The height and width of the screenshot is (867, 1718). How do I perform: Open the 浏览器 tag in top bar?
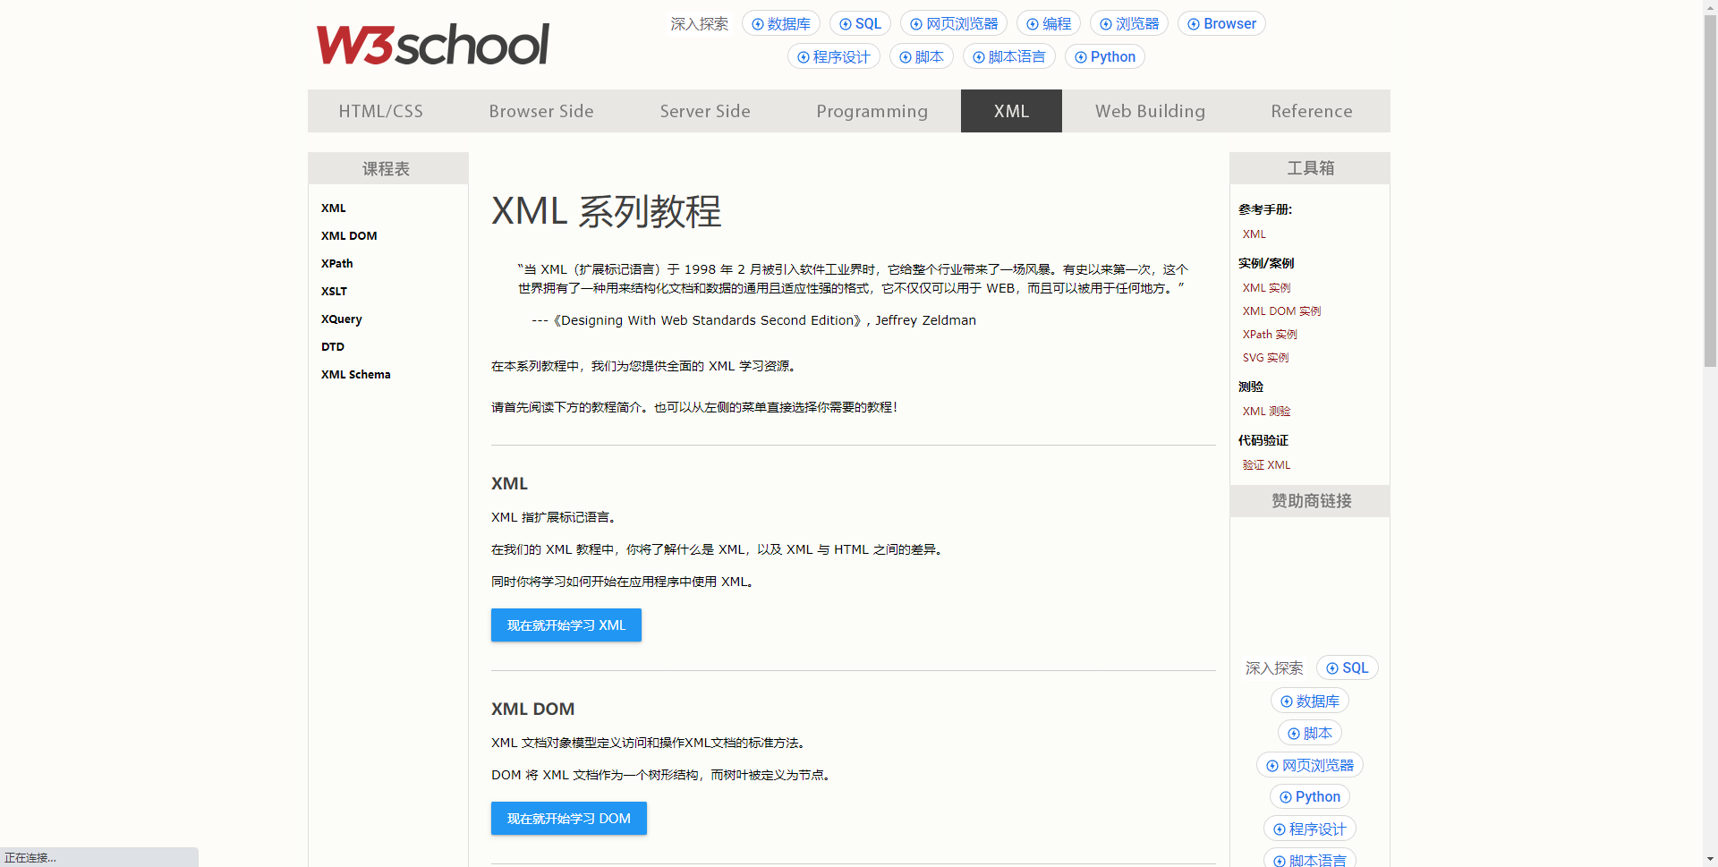[1129, 24]
